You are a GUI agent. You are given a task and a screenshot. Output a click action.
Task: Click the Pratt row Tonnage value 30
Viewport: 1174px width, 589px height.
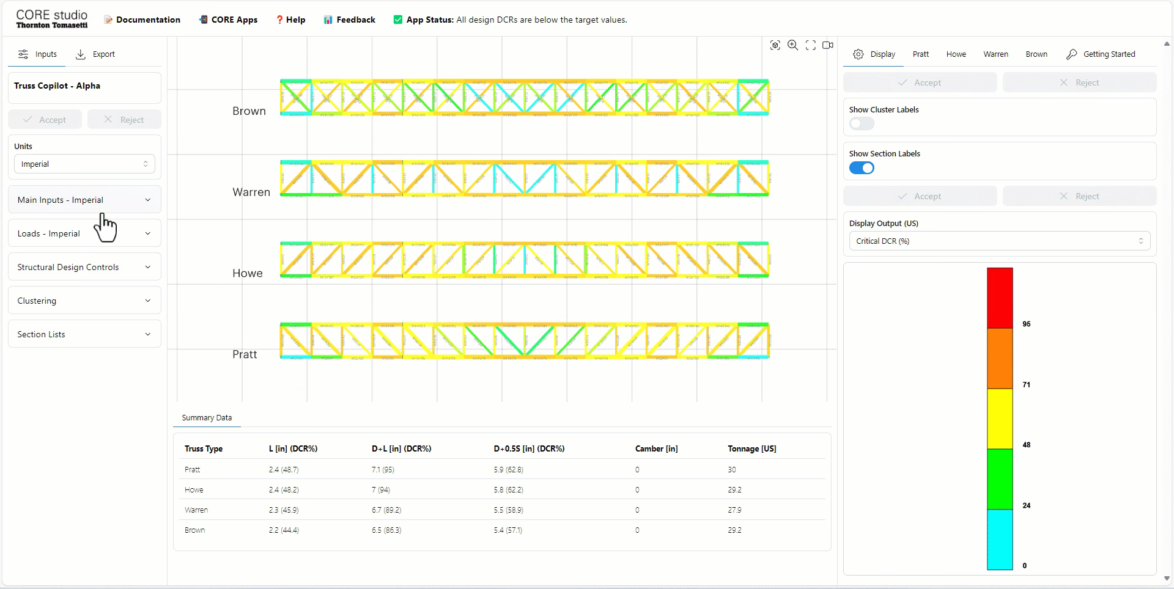click(732, 470)
